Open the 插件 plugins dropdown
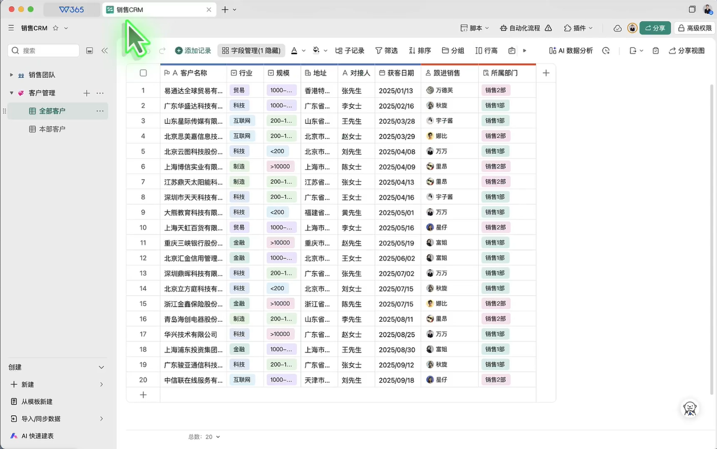The width and height of the screenshot is (717, 449). point(578,28)
